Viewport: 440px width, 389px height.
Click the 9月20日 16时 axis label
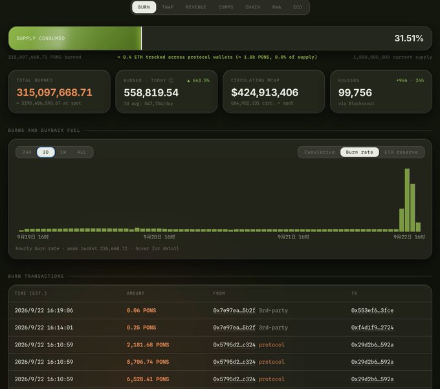[x=159, y=237]
